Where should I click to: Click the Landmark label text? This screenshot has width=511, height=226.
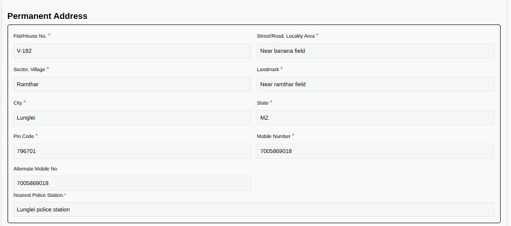(268, 70)
